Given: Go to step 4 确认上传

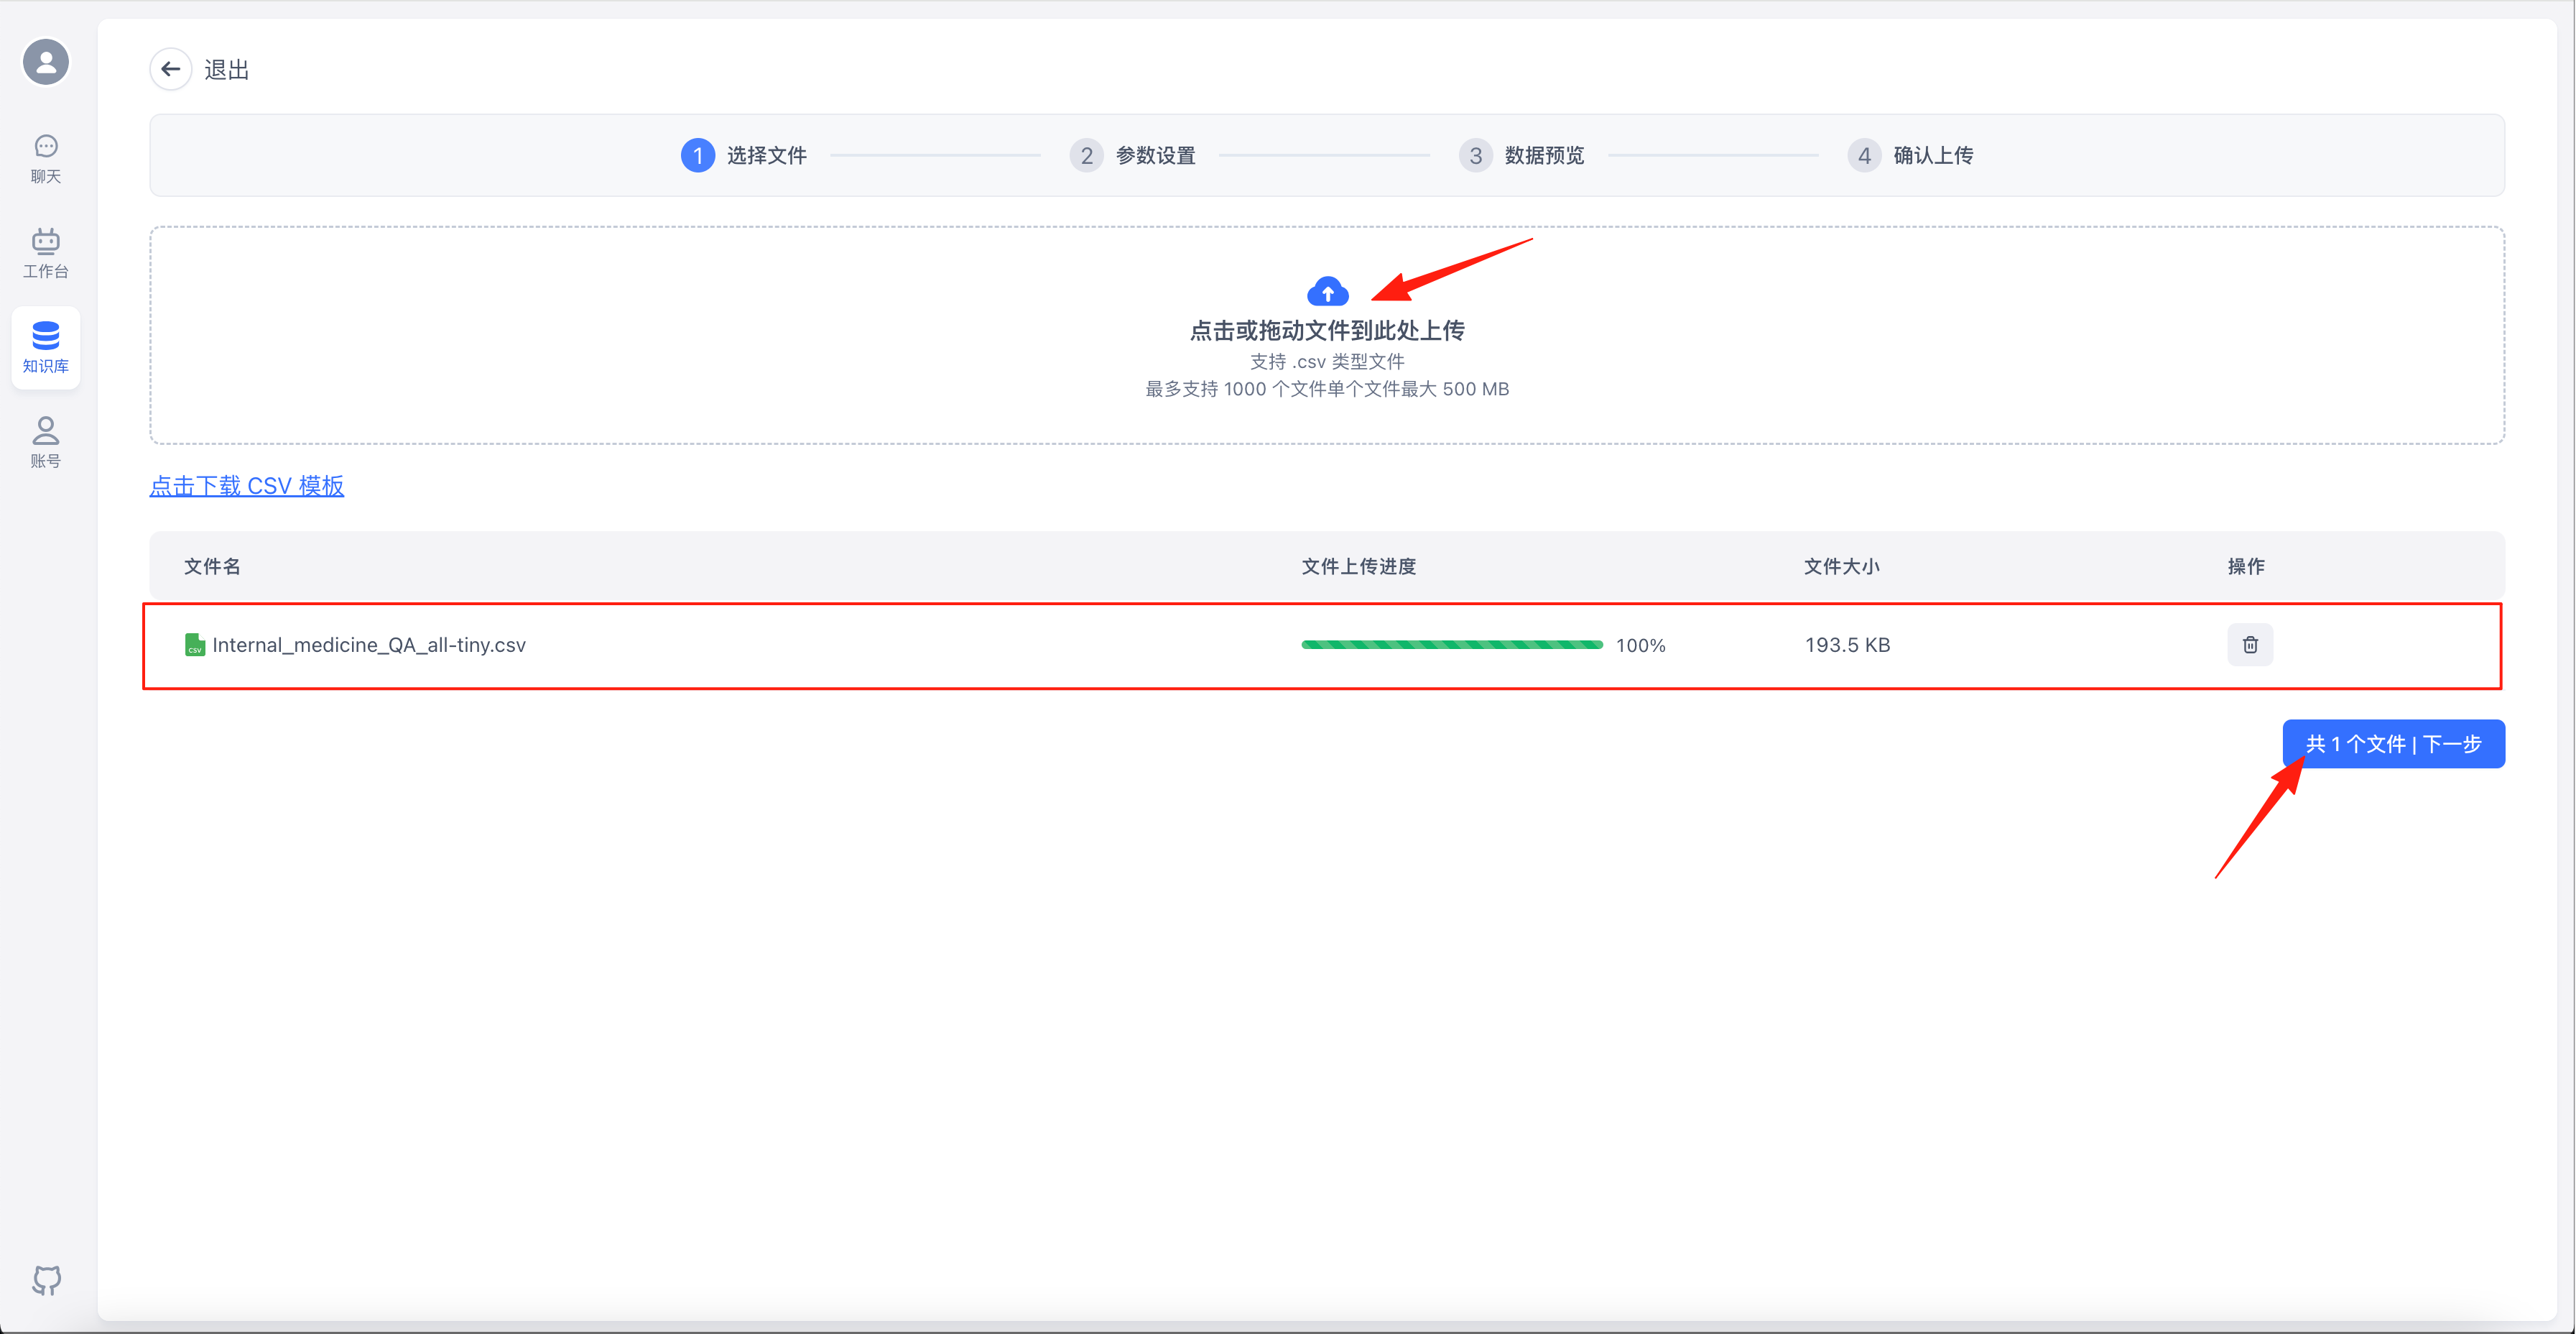Looking at the screenshot, I should [x=1911, y=155].
